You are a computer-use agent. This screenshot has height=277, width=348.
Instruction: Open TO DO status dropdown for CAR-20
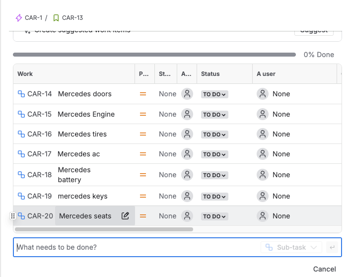214,216
